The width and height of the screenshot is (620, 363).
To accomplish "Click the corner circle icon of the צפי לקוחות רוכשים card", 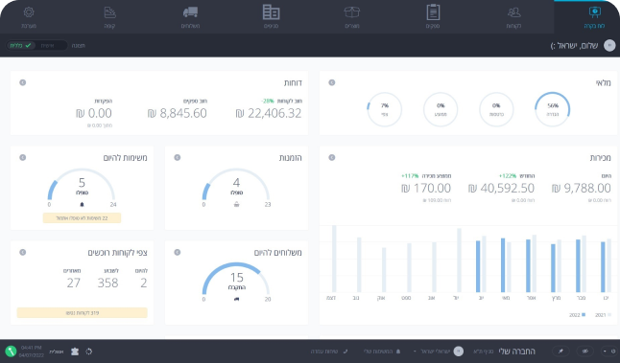I will (22, 252).
